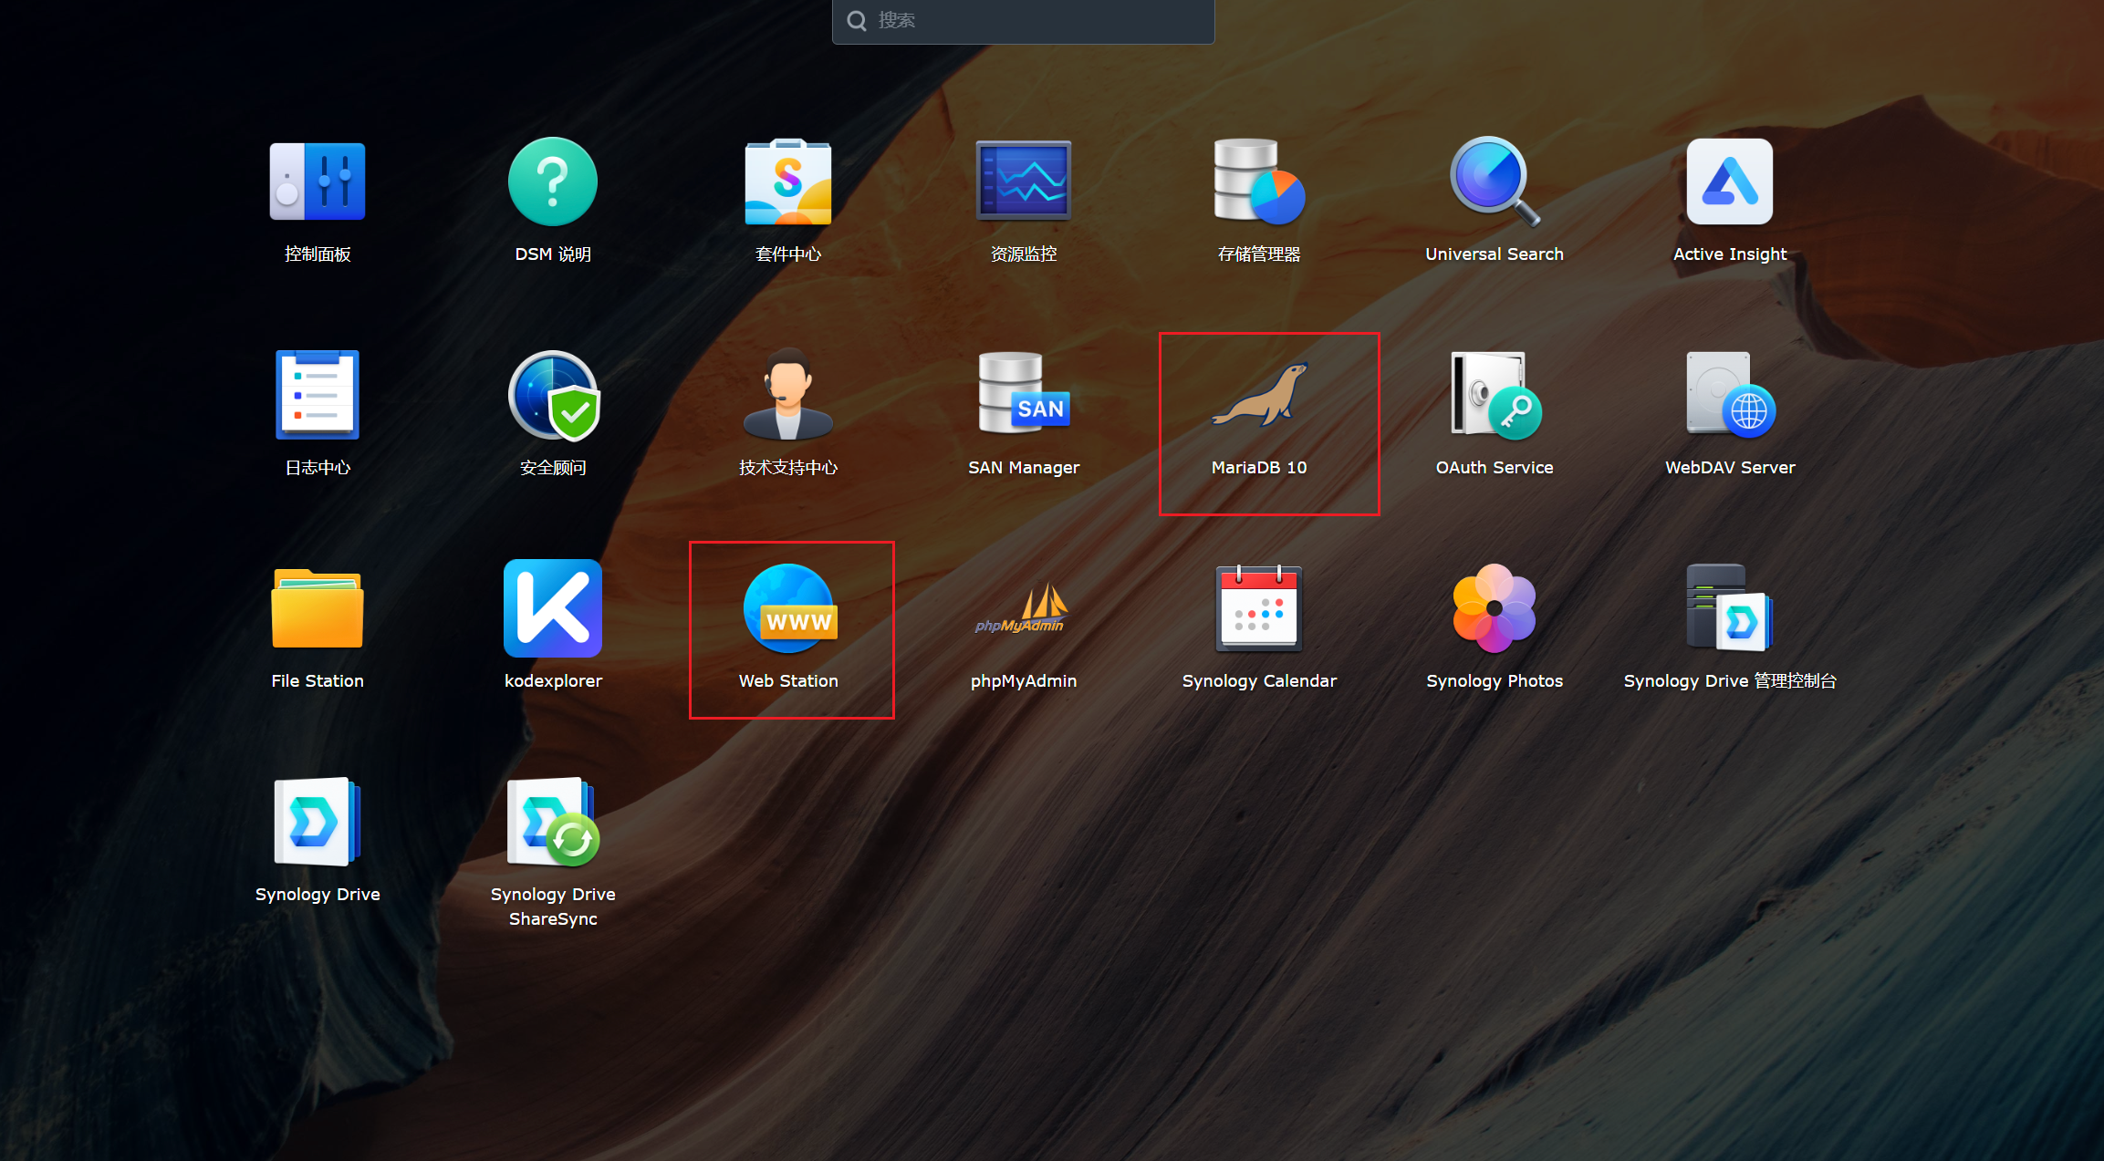Click the magnifier icon in search bar

click(x=856, y=20)
